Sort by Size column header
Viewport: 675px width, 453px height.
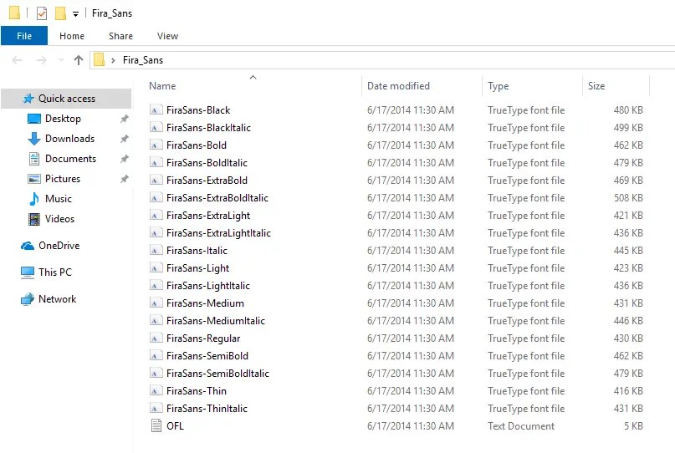596,86
